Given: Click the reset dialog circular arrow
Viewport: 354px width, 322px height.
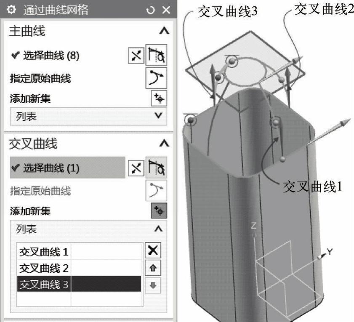Looking at the screenshot, I should (x=150, y=10).
